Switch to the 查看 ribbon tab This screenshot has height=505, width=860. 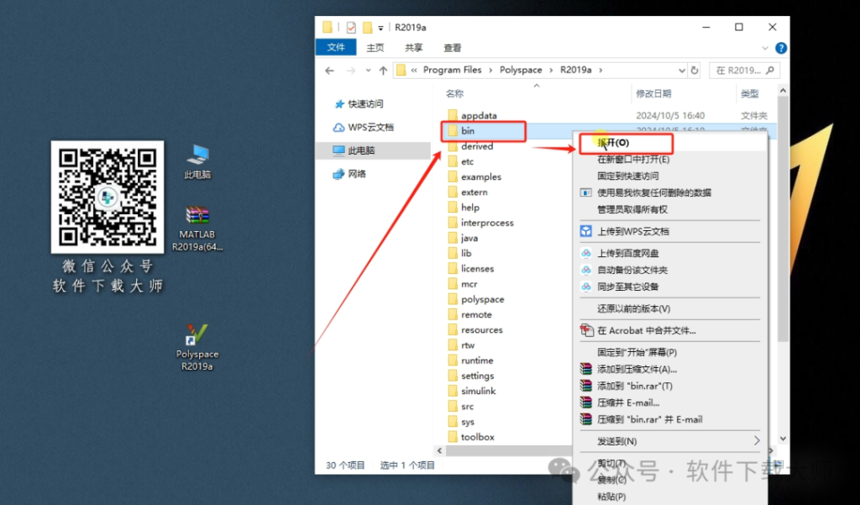point(452,47)
